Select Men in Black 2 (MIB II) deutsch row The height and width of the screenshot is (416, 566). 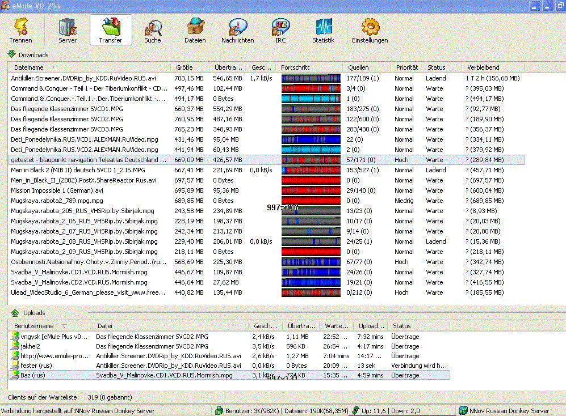coord(266,170)
